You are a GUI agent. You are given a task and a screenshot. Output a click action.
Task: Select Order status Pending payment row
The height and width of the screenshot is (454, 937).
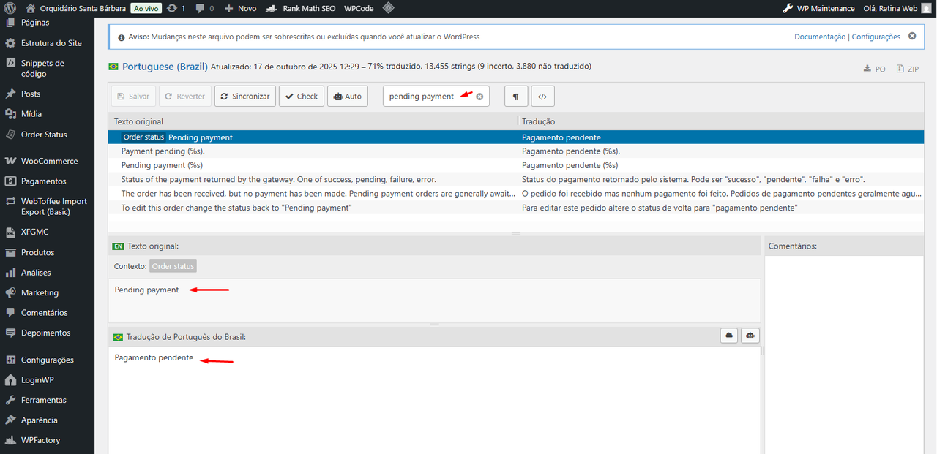click(516, 137)
